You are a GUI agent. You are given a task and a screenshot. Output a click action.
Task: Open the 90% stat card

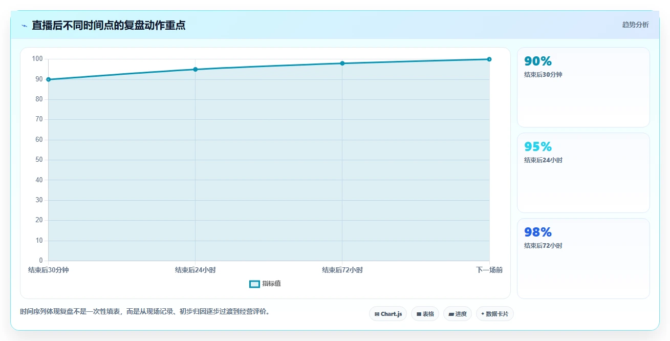tap(583, 87)
